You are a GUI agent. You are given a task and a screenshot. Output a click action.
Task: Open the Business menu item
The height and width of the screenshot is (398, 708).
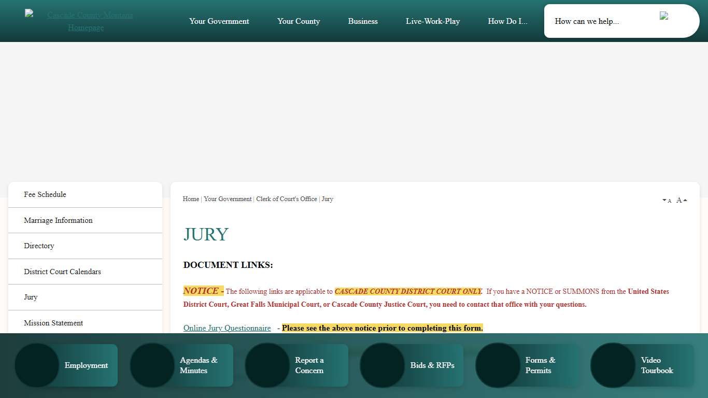coord(363,21)
